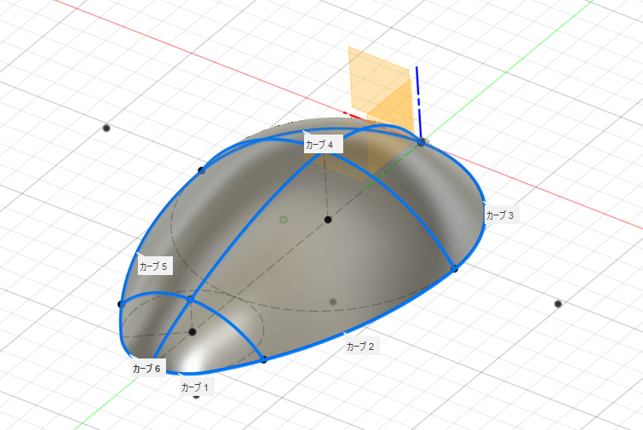This screenshot has height=430, width=643.
Task: Click black point inside small front dome
Action: tap(192, 331)
